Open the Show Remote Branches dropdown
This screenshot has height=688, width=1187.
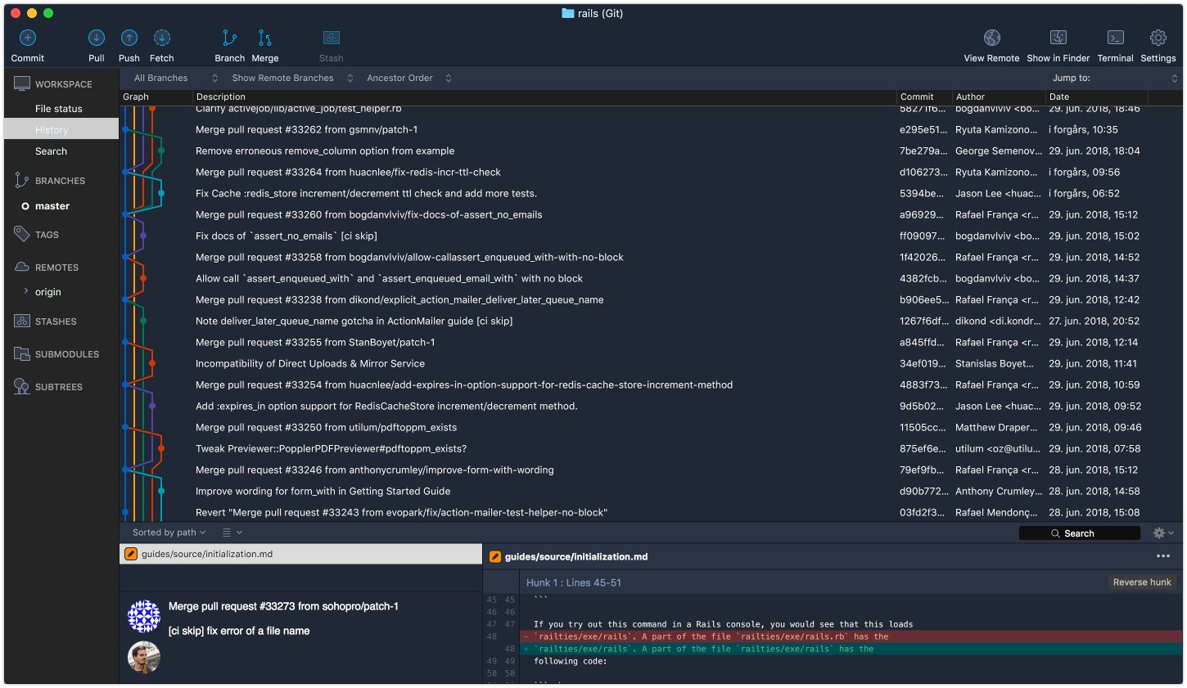coord(292,79)
